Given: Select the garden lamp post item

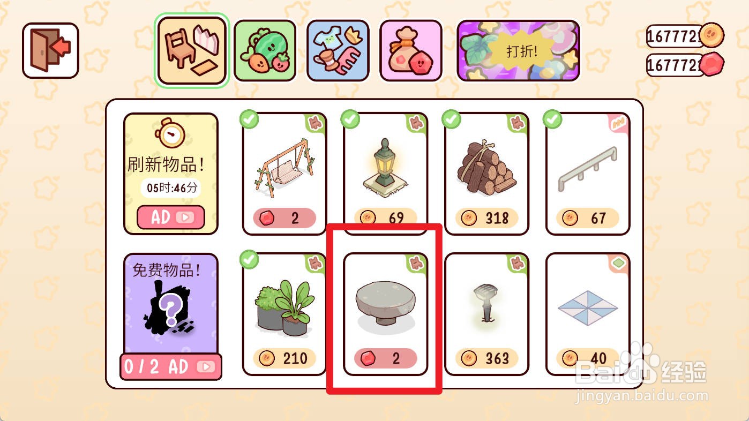Looking at the screenshot, I should point(486,314).
